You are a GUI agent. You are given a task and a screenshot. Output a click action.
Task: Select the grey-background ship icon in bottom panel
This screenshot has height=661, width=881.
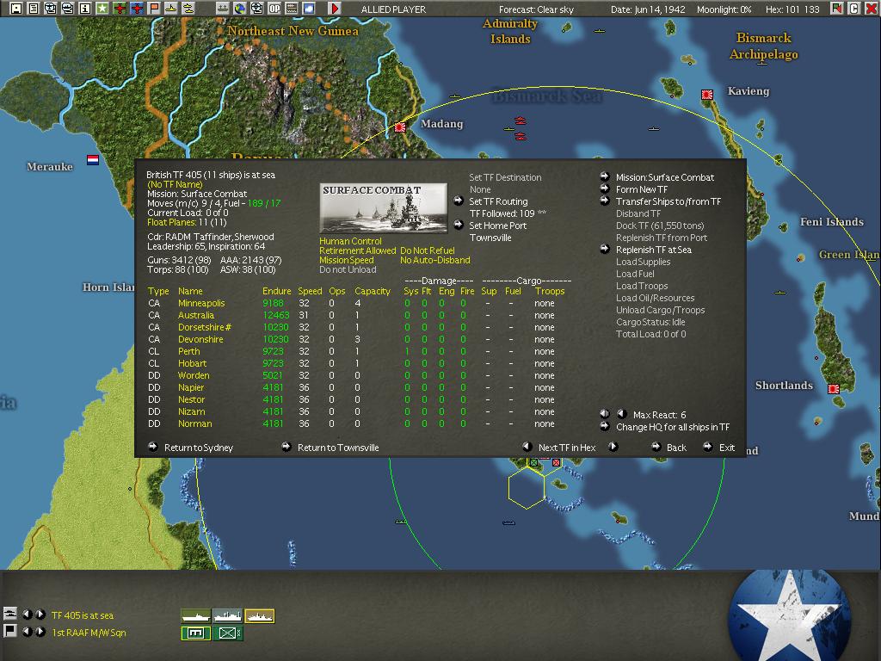tap(227, 616)
